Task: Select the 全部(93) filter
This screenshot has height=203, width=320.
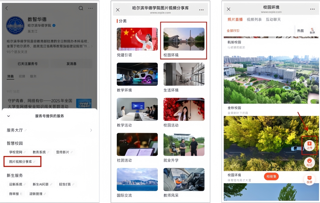Action: click(233, 31)
